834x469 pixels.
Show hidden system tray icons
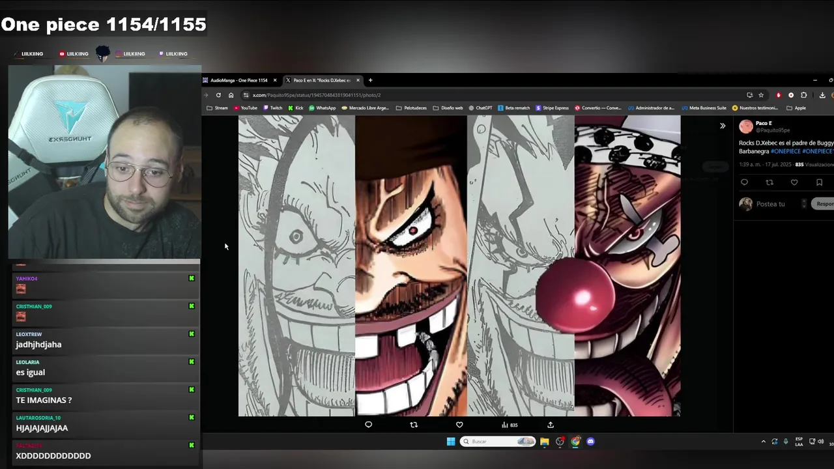click(x=763, y=442)
